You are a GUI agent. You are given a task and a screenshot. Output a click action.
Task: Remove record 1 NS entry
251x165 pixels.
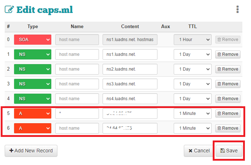tap(228, 54)
